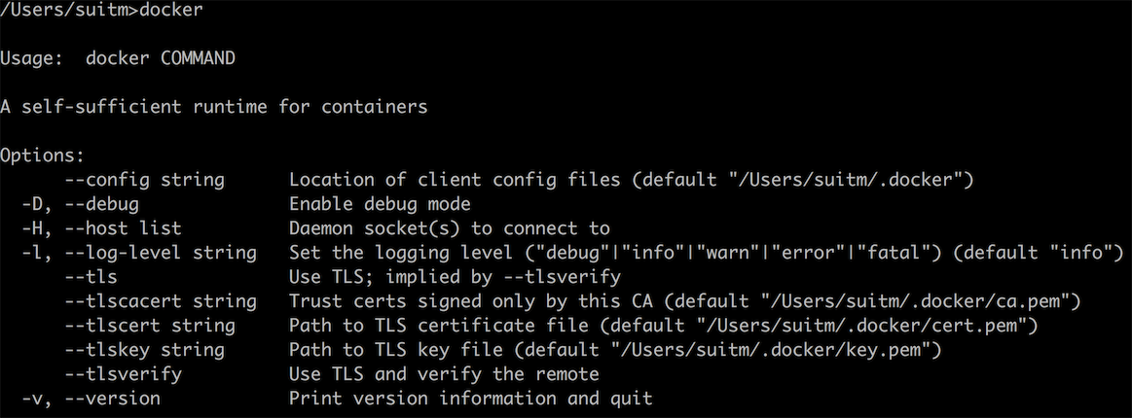Click the '-D, --debug' flag
The image size is (1132, 418).
tap(80, 205)
